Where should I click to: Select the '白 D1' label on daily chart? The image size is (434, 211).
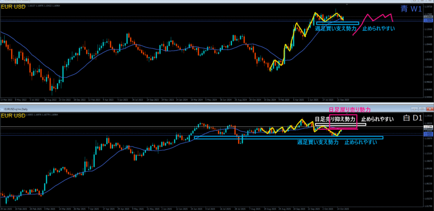point(412,118)
